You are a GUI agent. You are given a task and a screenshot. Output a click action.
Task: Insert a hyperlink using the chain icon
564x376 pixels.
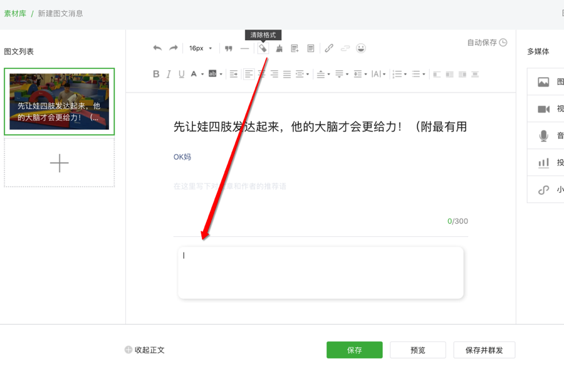[329, 48]
